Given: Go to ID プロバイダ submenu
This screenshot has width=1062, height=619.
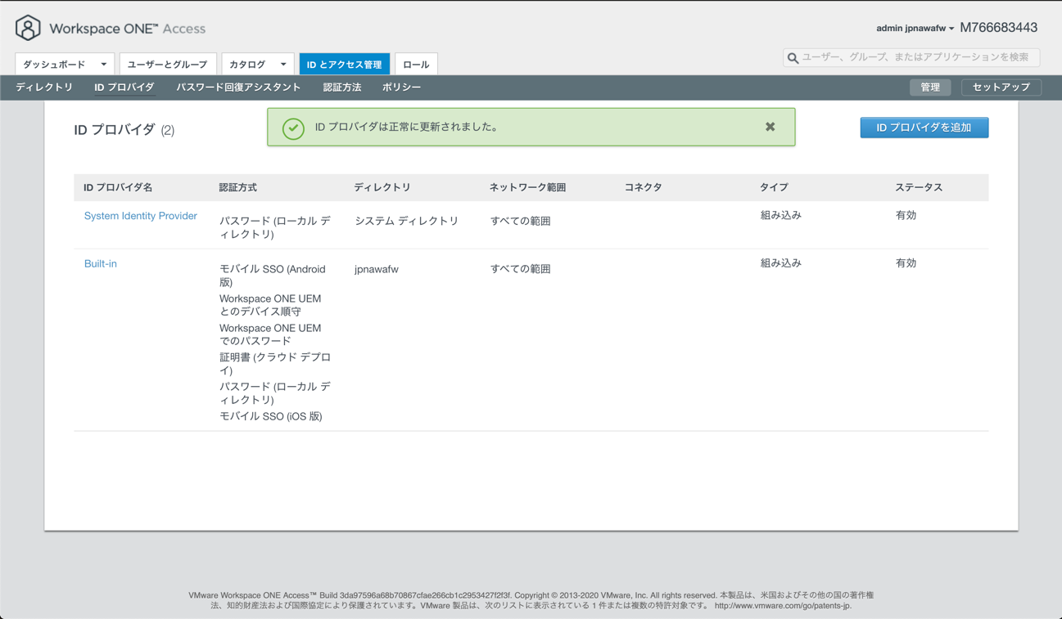Looking at the screenshot, I should click(x=124, y=87).
